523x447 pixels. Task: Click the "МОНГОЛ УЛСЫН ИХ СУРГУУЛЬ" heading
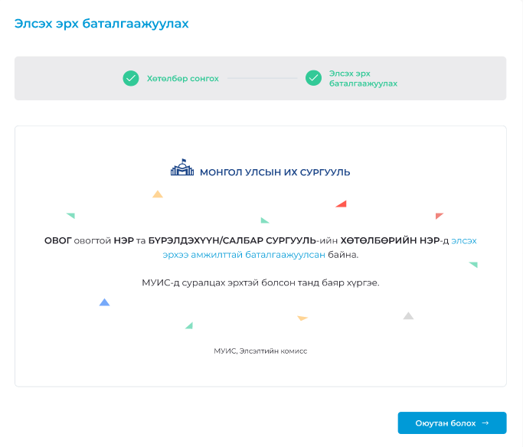coord(275,172)
